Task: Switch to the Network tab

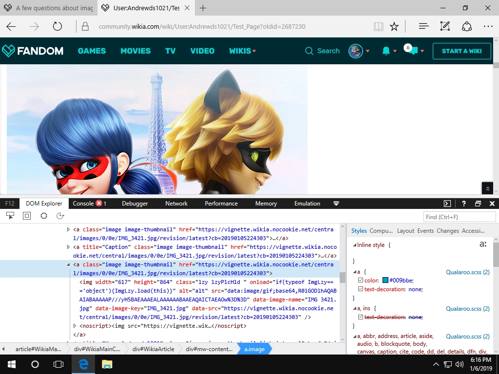Action: point(176,204)
